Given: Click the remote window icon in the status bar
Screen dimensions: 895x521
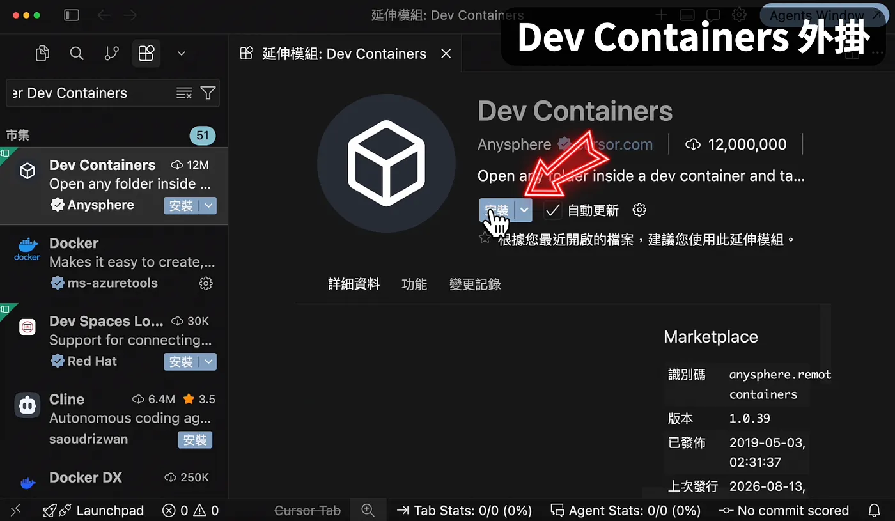Looking at the screenshot, I should click(15, 510).
